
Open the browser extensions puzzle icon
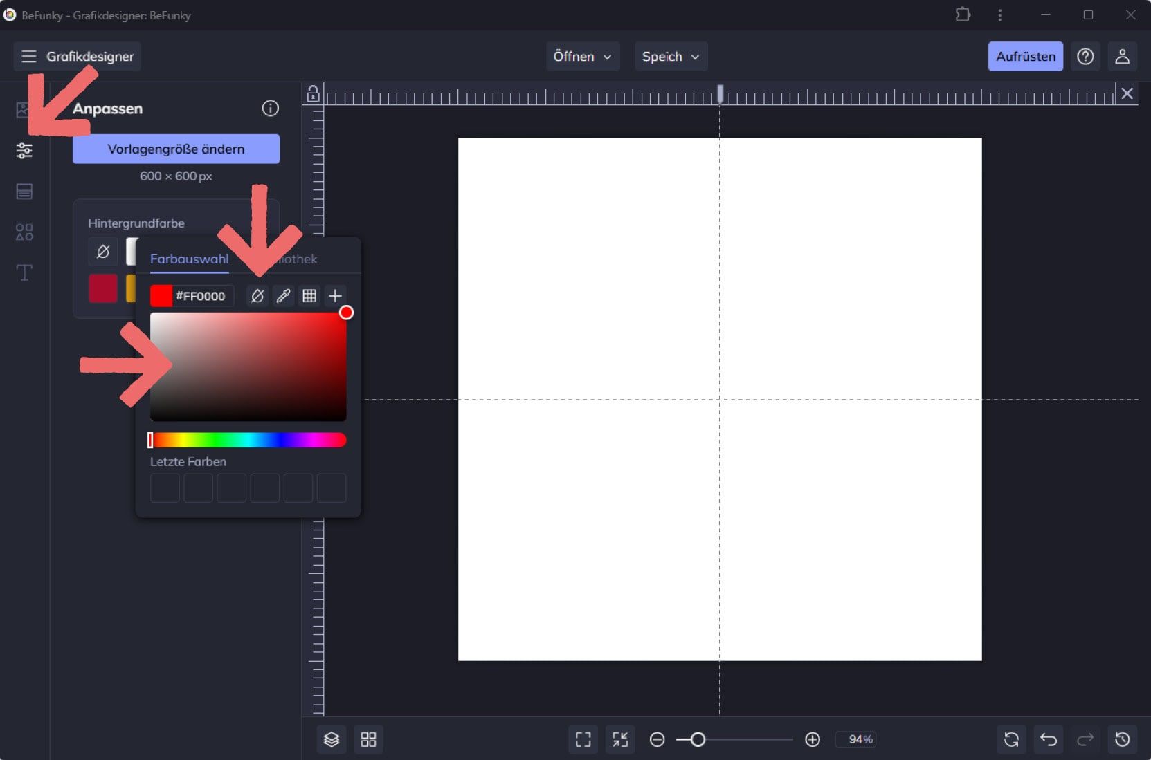tap(963, 15)
